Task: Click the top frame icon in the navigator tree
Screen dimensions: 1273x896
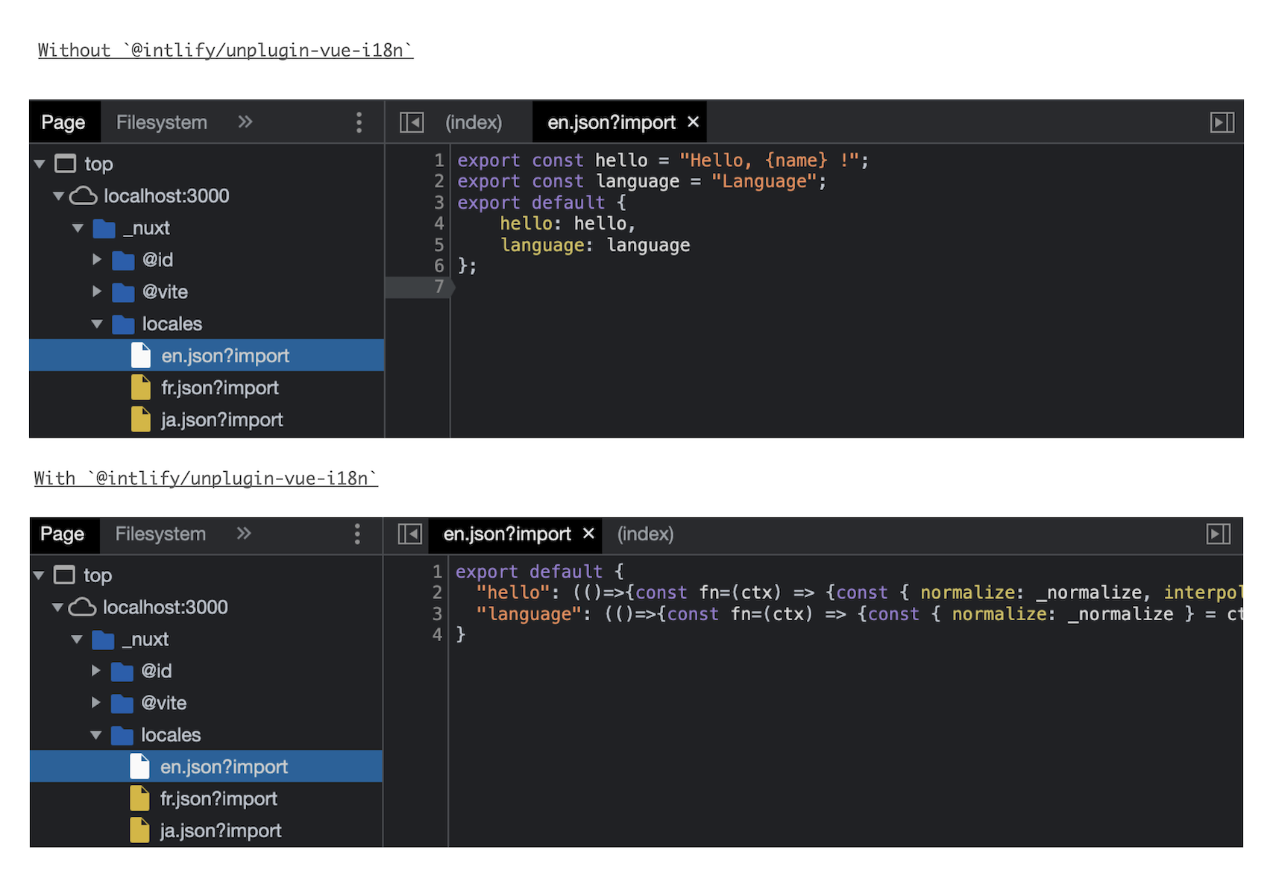Action: point(66,163)
